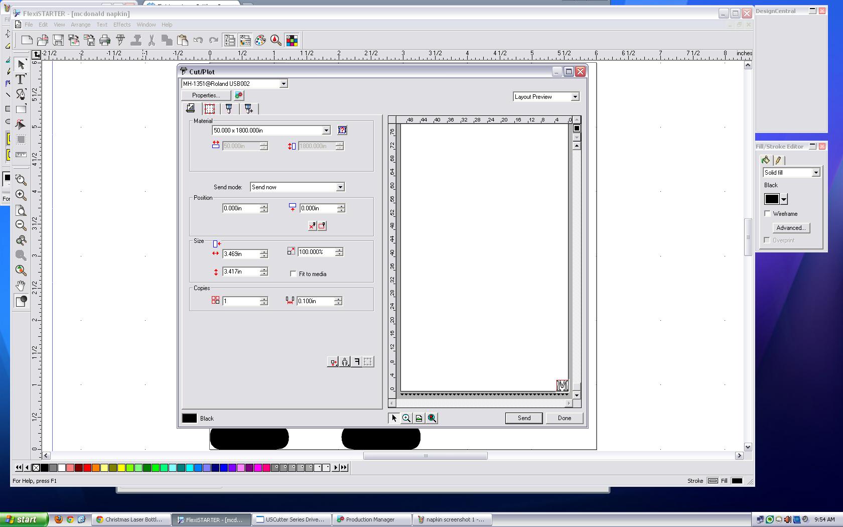
Task: Select the General tab page icon in Cut/Plot
Action: [x=191, y=108]
